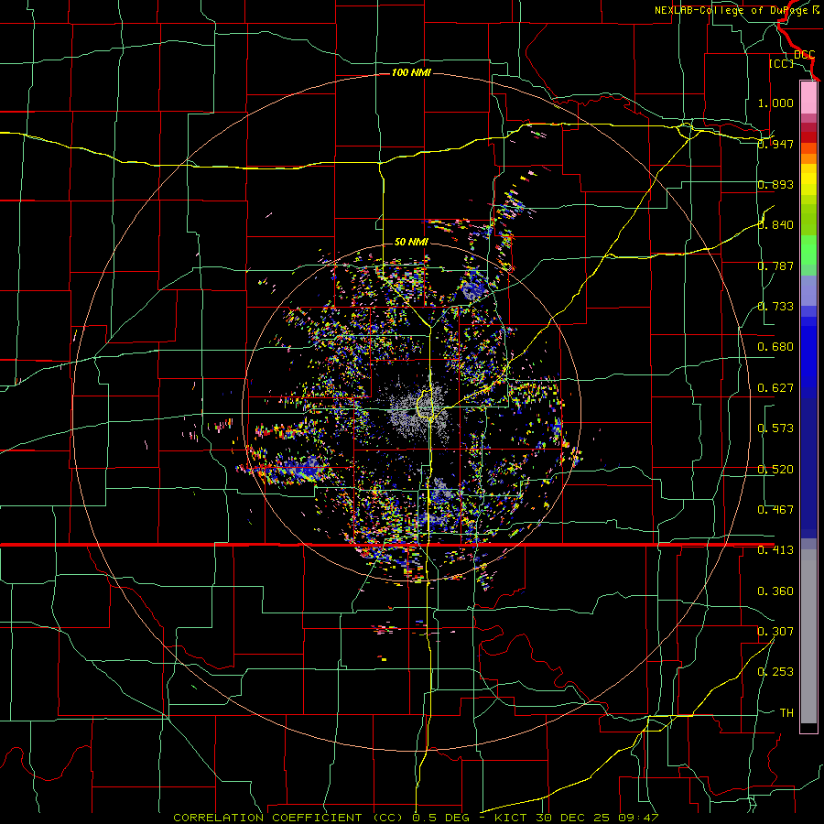824x824 pixels.
Task: Click the TH threshold label on scale
Action: pyautogui.click(x=786, y=713)
